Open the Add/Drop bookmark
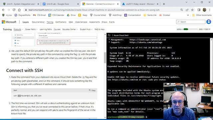This screenshot has height=120, width=213. coord(115,15)
